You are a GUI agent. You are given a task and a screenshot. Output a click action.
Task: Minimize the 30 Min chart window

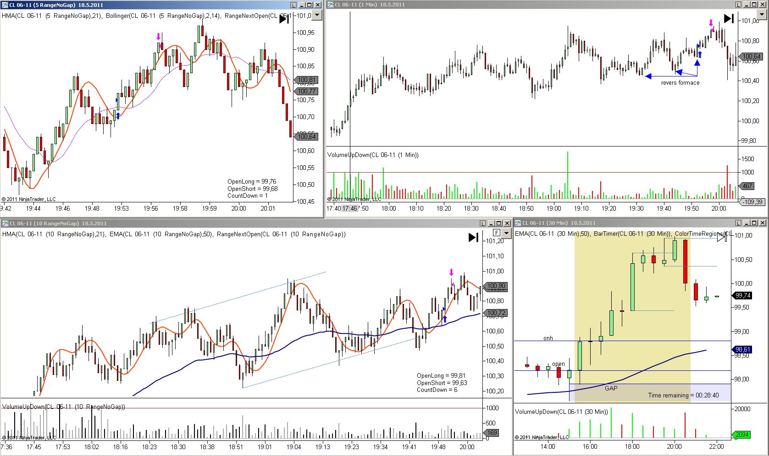(747, 223)
